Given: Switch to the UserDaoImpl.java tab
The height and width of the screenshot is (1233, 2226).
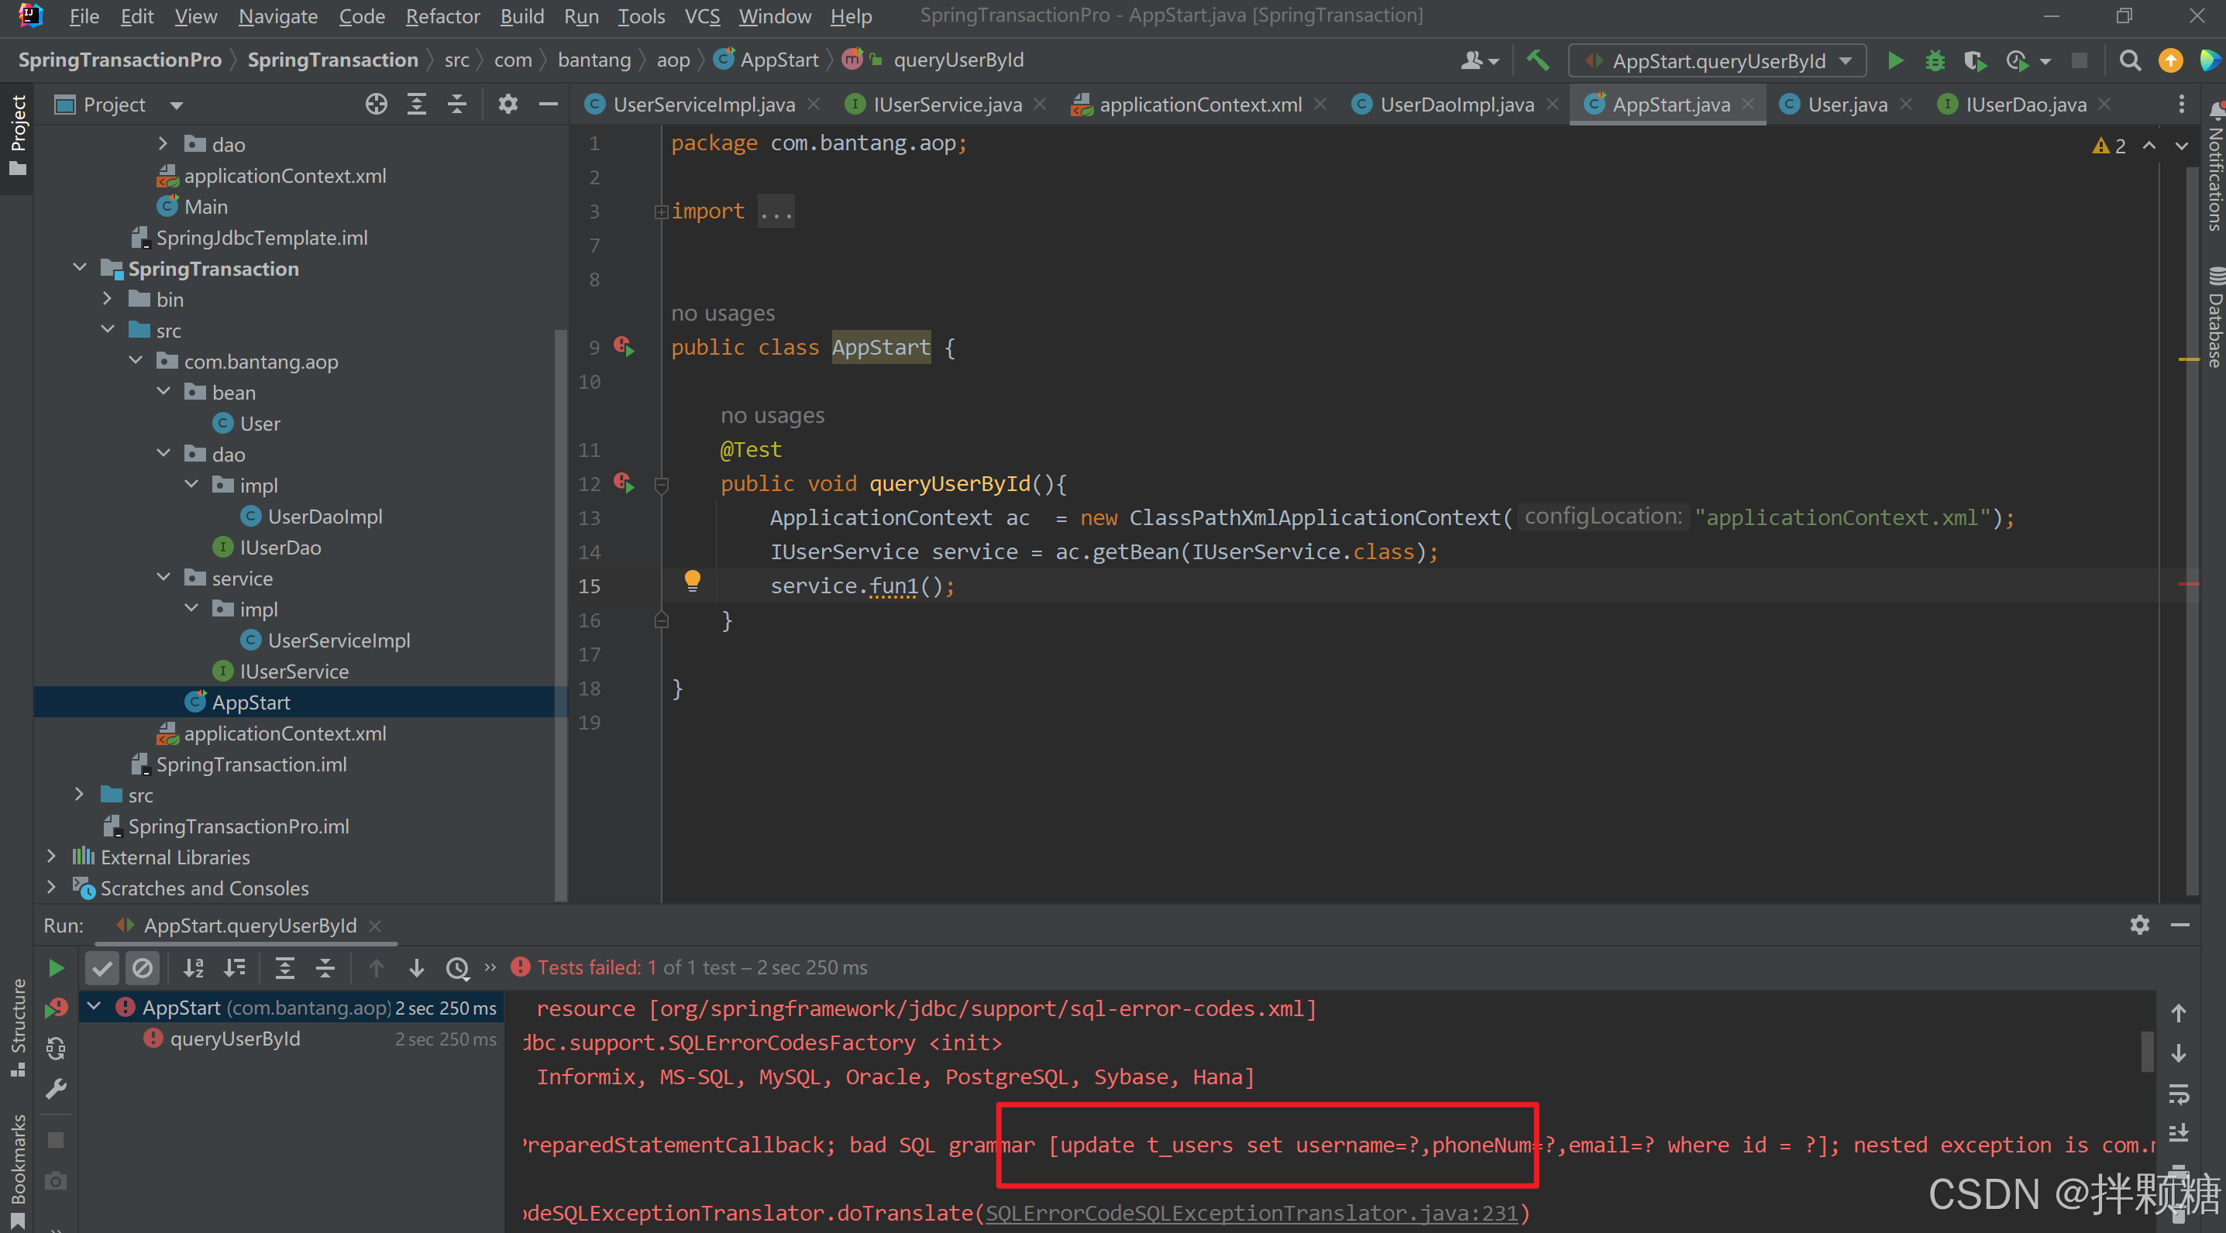Looking at the screenshot, I should (1456, 105).
